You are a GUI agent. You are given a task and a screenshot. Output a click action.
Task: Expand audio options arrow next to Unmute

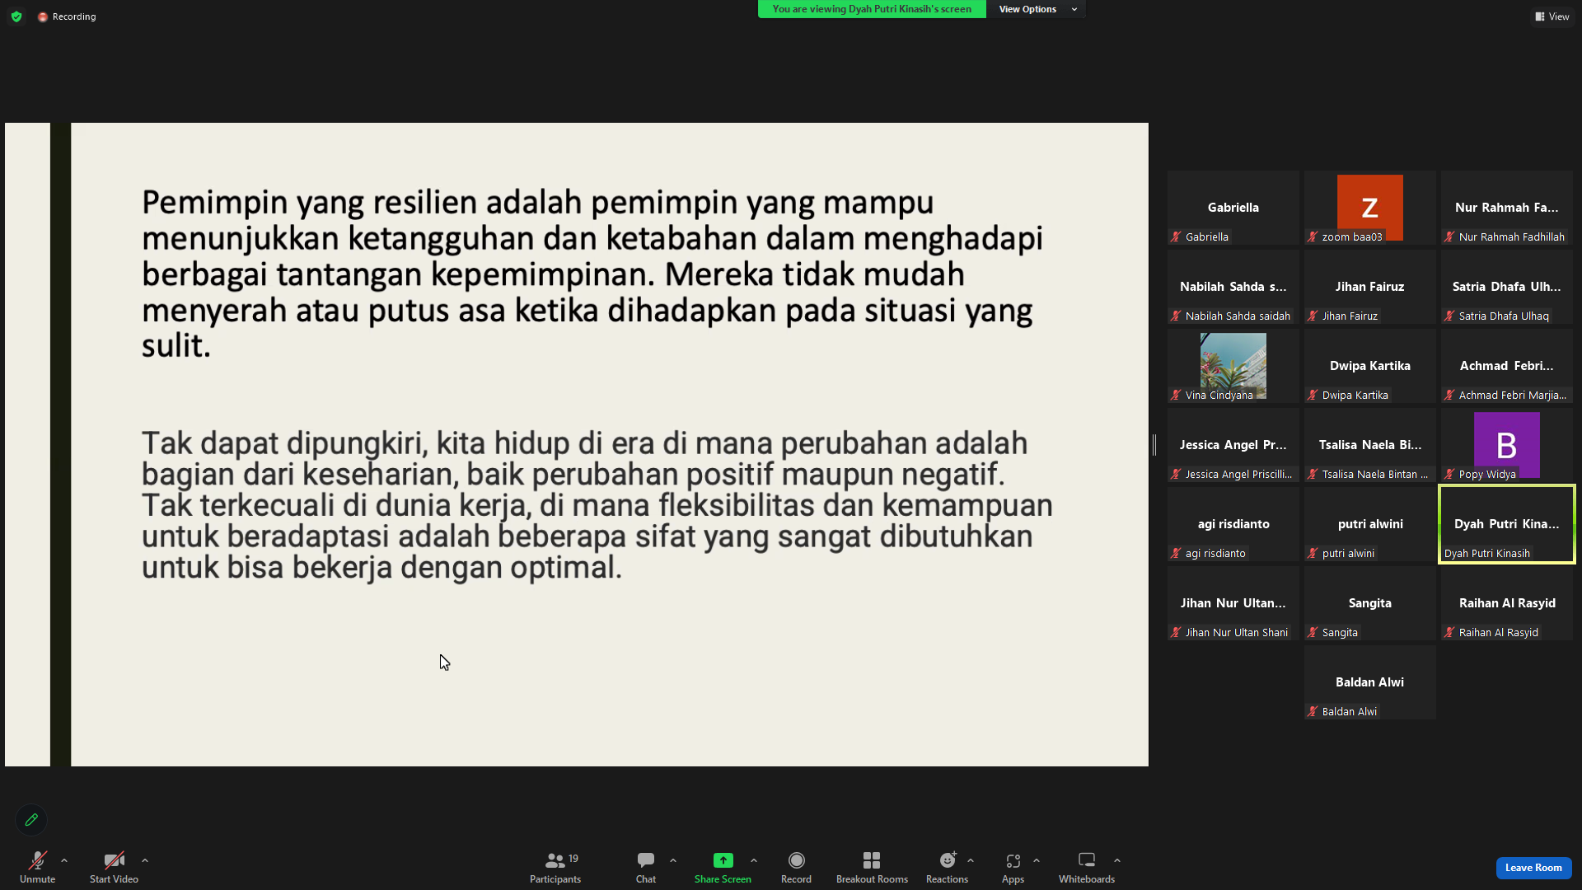point(64,860)
